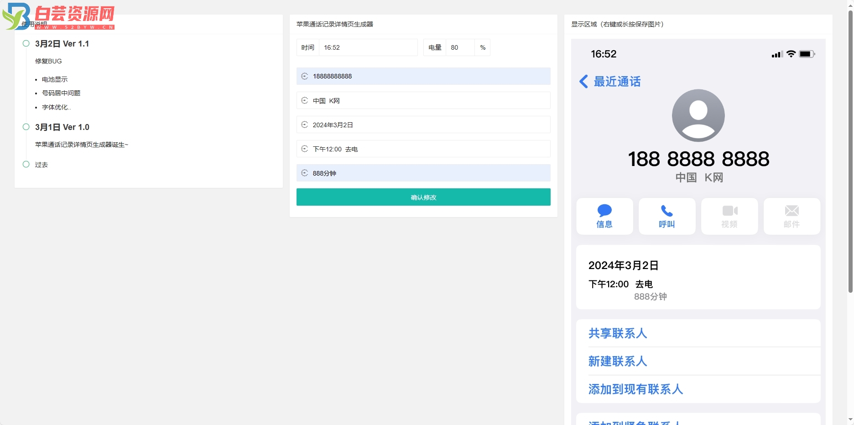Tap 共享联系人 share contact option
Viewport: 854px width, 425px height.
(618, 333)
